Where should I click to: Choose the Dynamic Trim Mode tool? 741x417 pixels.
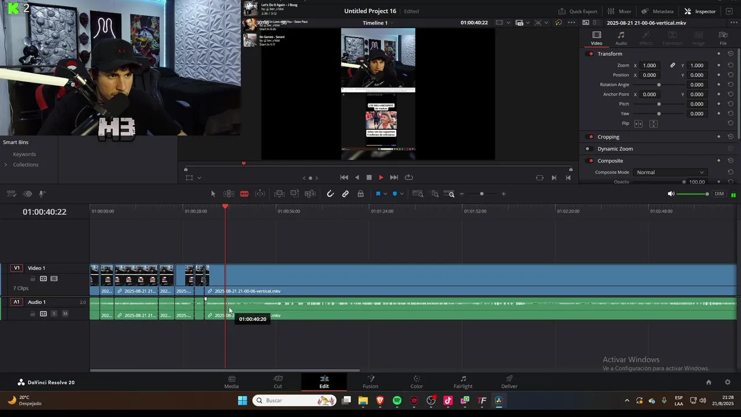tap(260, 194)
